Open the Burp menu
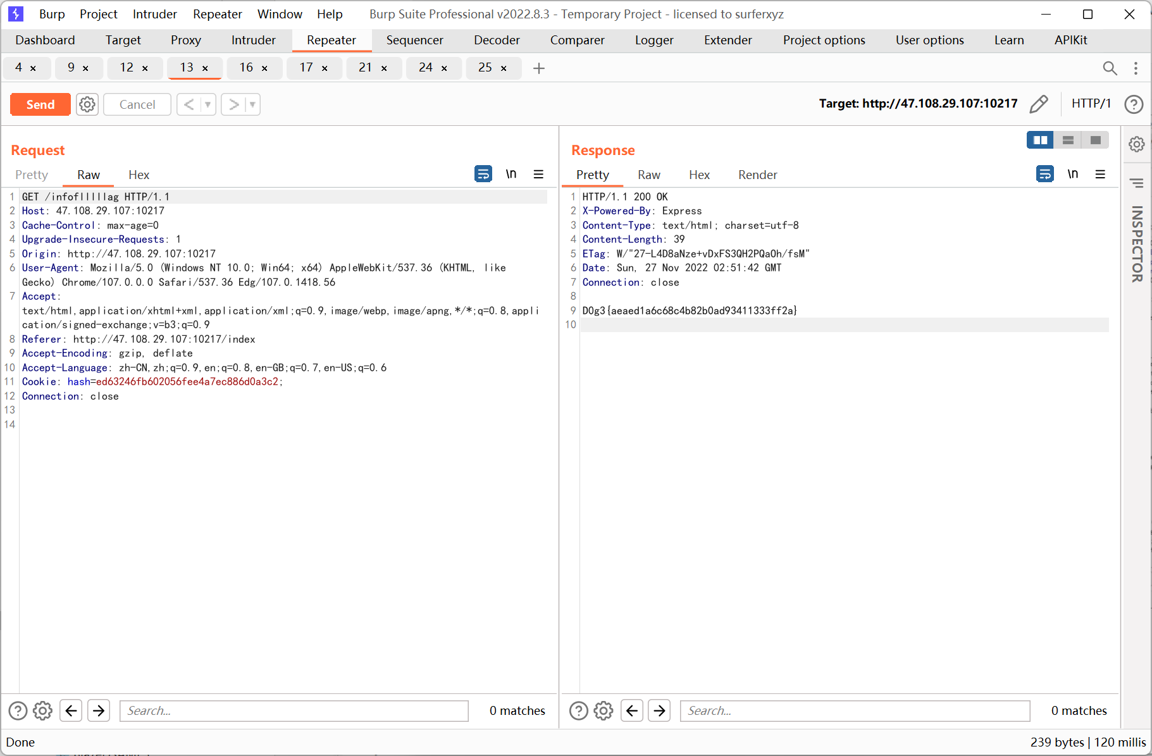 [x=52, y=14]
